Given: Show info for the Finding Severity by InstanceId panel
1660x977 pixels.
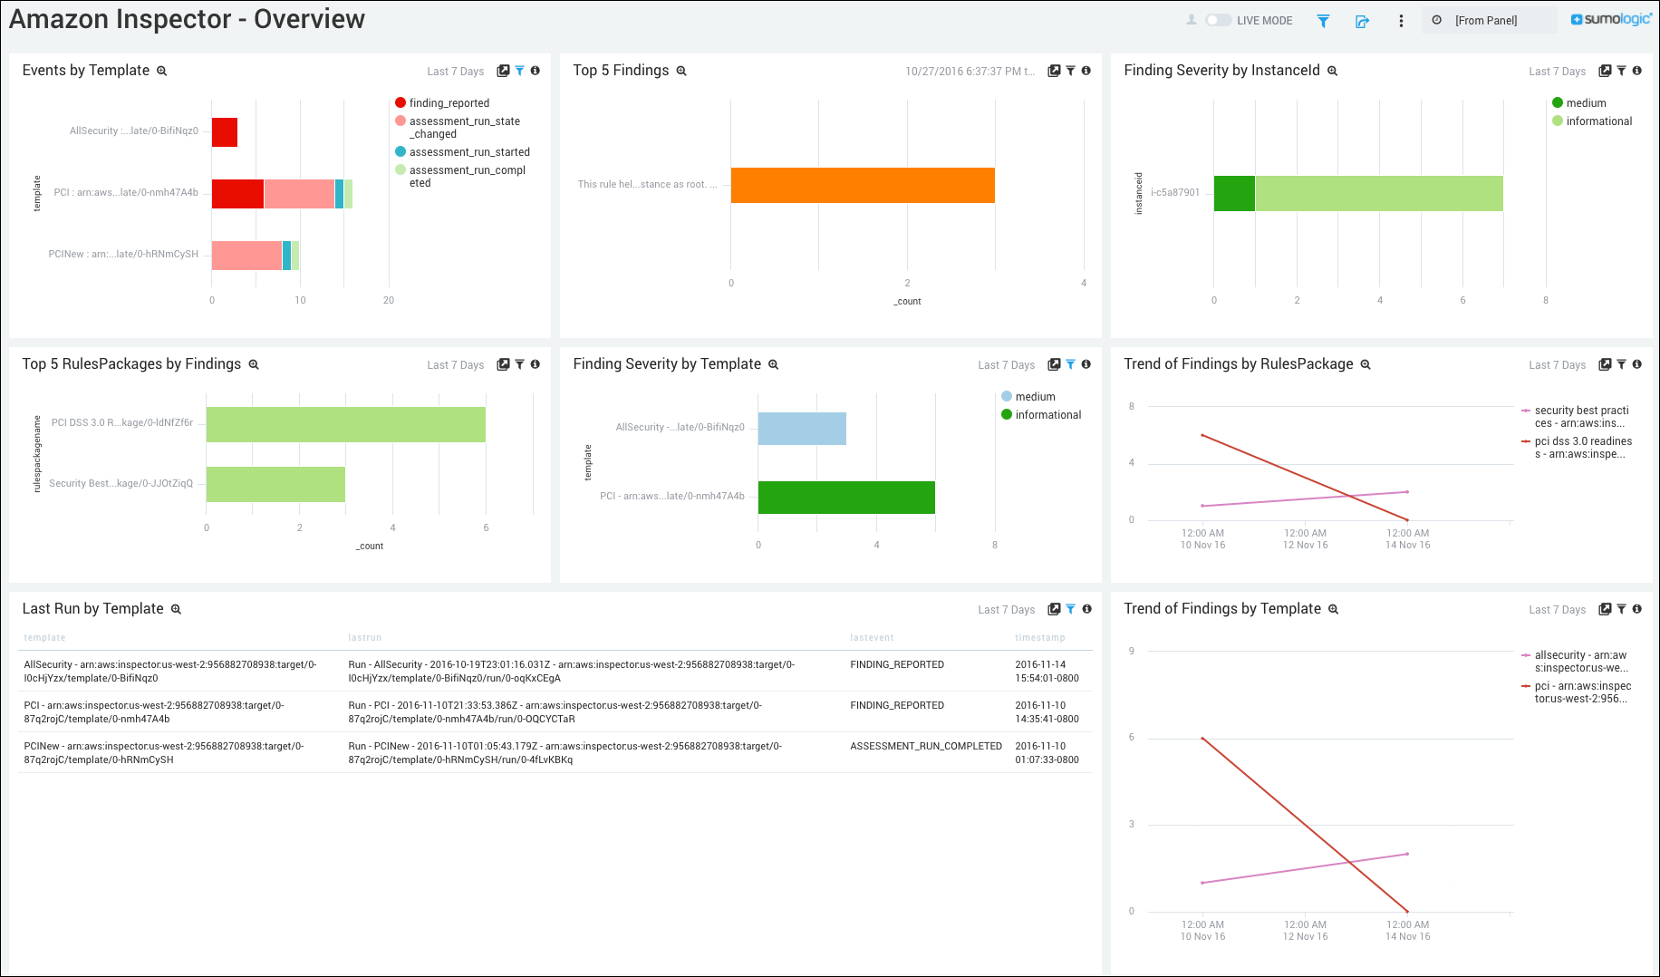Looking at the screenshot, I should tap(1637, 71).
